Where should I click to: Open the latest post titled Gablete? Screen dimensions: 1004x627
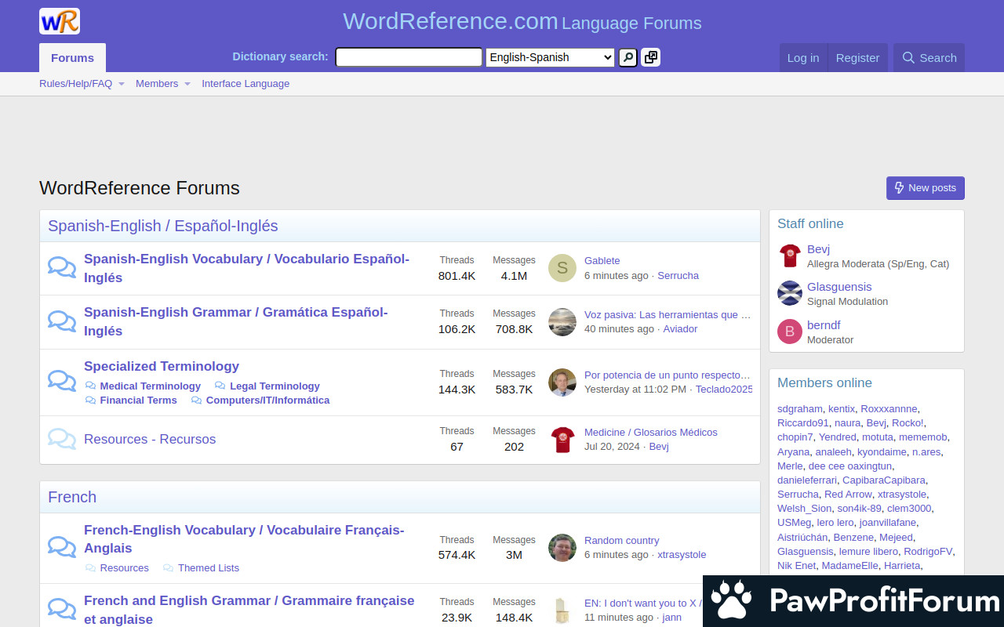point(602,260)
